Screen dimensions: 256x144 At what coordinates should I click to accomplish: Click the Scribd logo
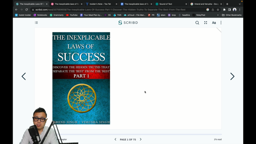point(128,22)
